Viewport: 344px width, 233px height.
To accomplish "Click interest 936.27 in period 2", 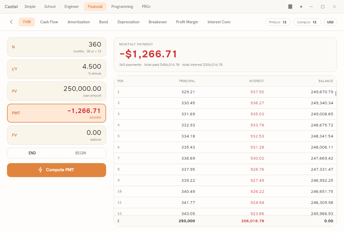I will tap(257, 103).
